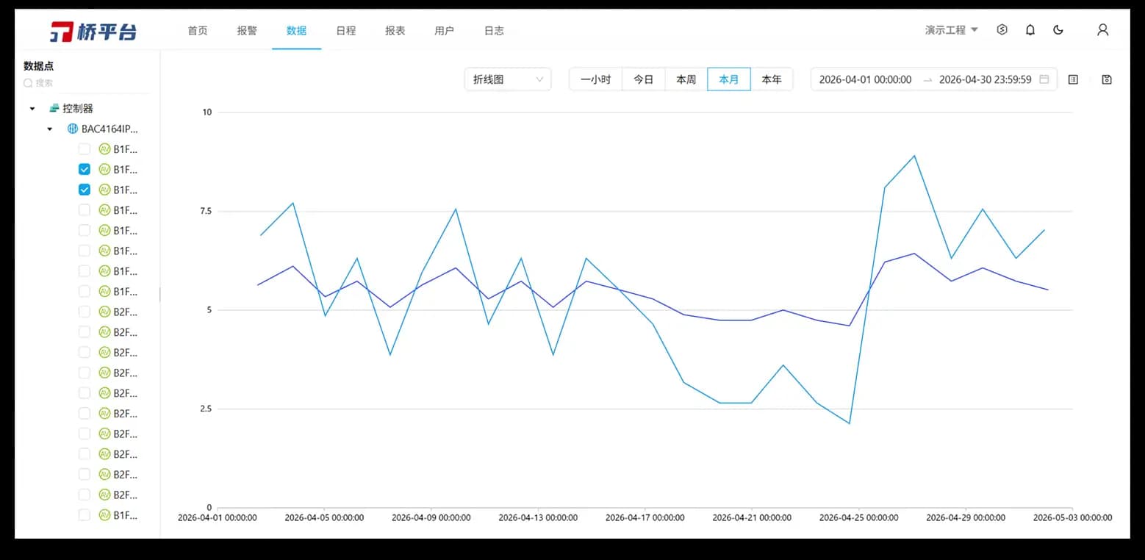The height and width of the screenshot is (560, 1145).
Task: Collapse the 控制器 tree node arrow
Action: click(32, 109)
